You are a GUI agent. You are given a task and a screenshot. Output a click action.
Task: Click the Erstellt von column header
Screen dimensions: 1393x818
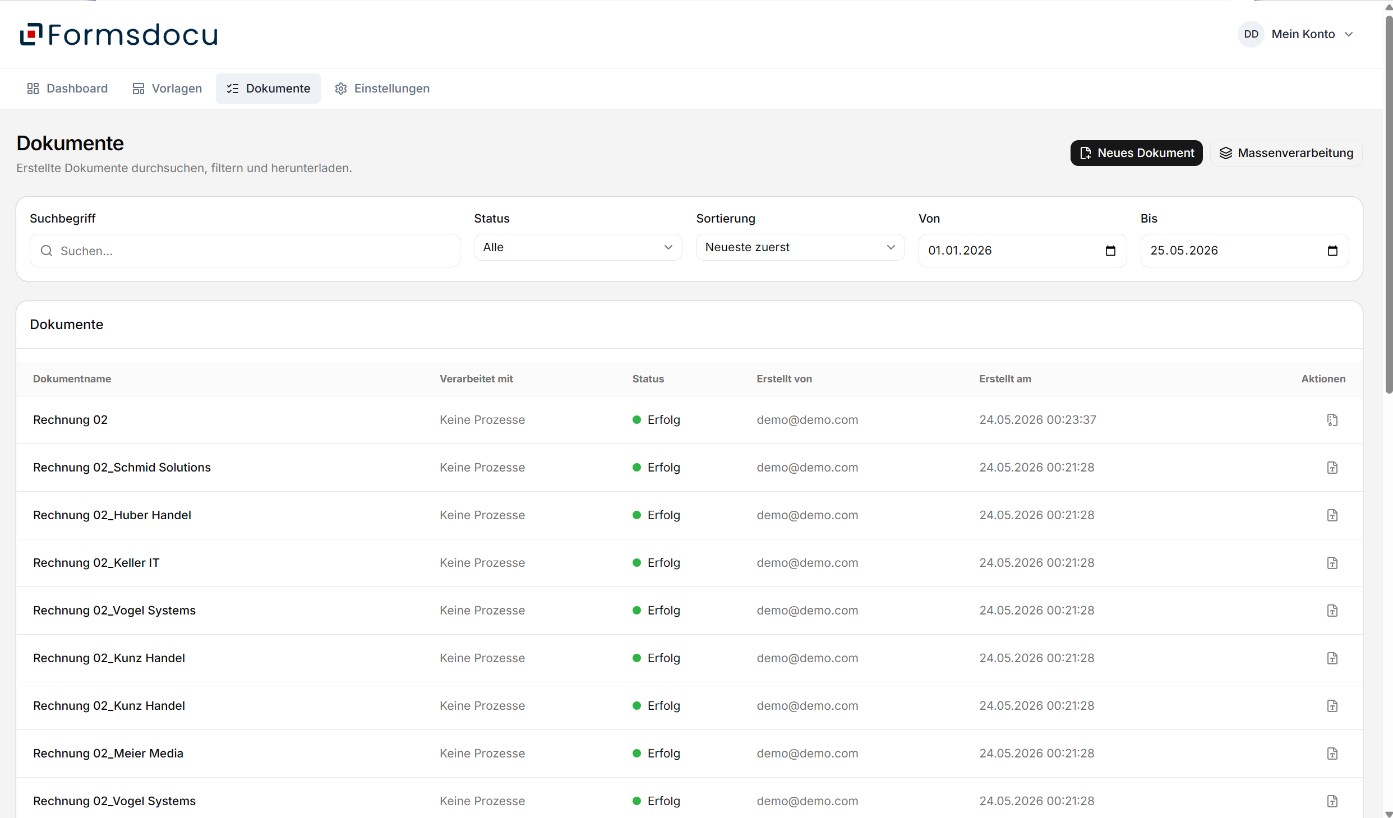pyautogui.click(x=784, y=379)
